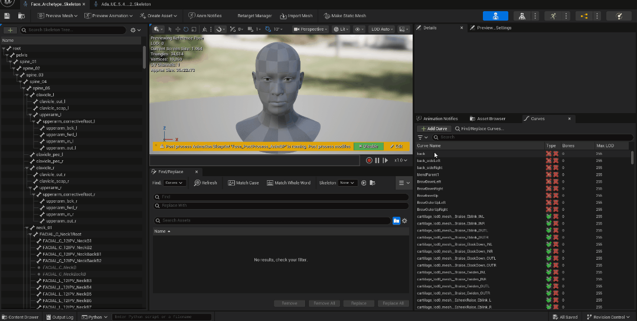Viewport: 637px width, 321px height.
Task: Click the blue folder icon beside Search Assets
Action: coord(397,220)
